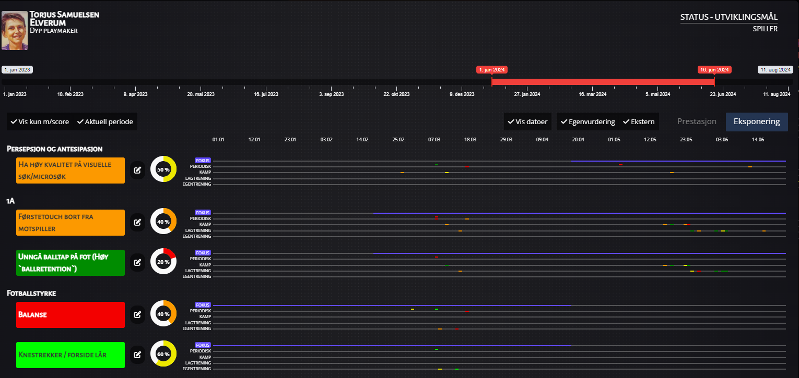Click edit icon for Knestrekker / forside lår
Viewport: 799px width, 378px height.
coord(137,355)
